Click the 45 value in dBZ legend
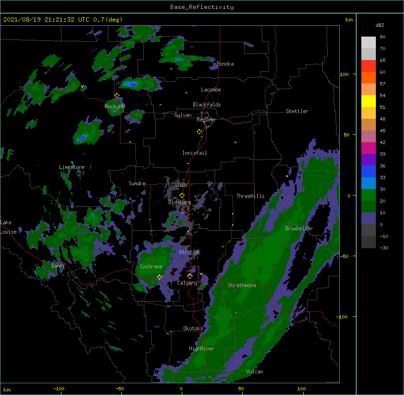This screenshot has height=395, width=404. (x=382, y=131)
